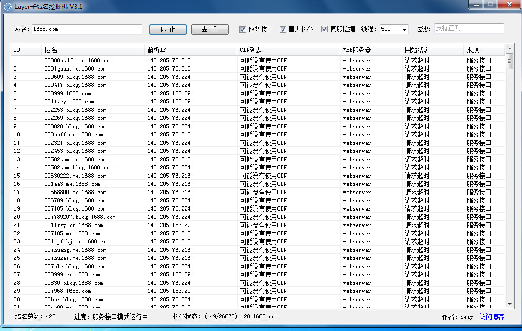
Task: Select row 00582sum.me.1688.com
Action: tap(258, 159)
